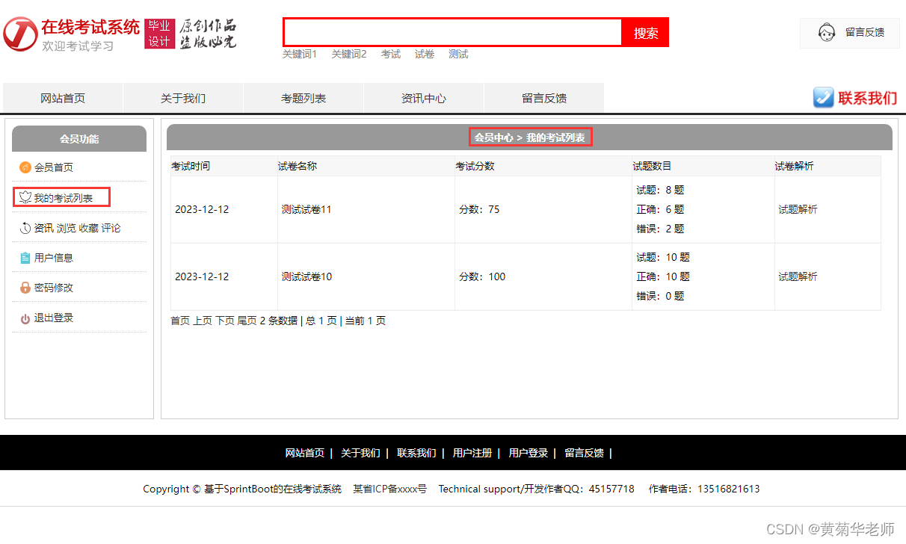906x544 pixels.
Task: Click the 毕业设计 red badge
Action: pos(159,34)
